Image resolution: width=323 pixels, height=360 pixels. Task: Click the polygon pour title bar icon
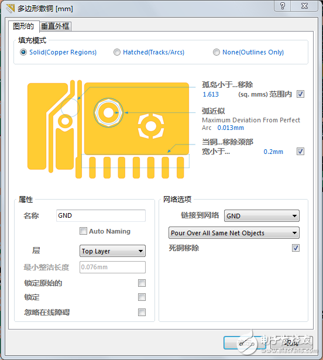(x=11, y=8)
